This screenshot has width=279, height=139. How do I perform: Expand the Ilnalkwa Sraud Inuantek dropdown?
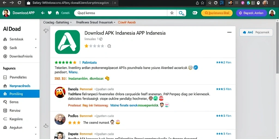(x=96, y=22)
